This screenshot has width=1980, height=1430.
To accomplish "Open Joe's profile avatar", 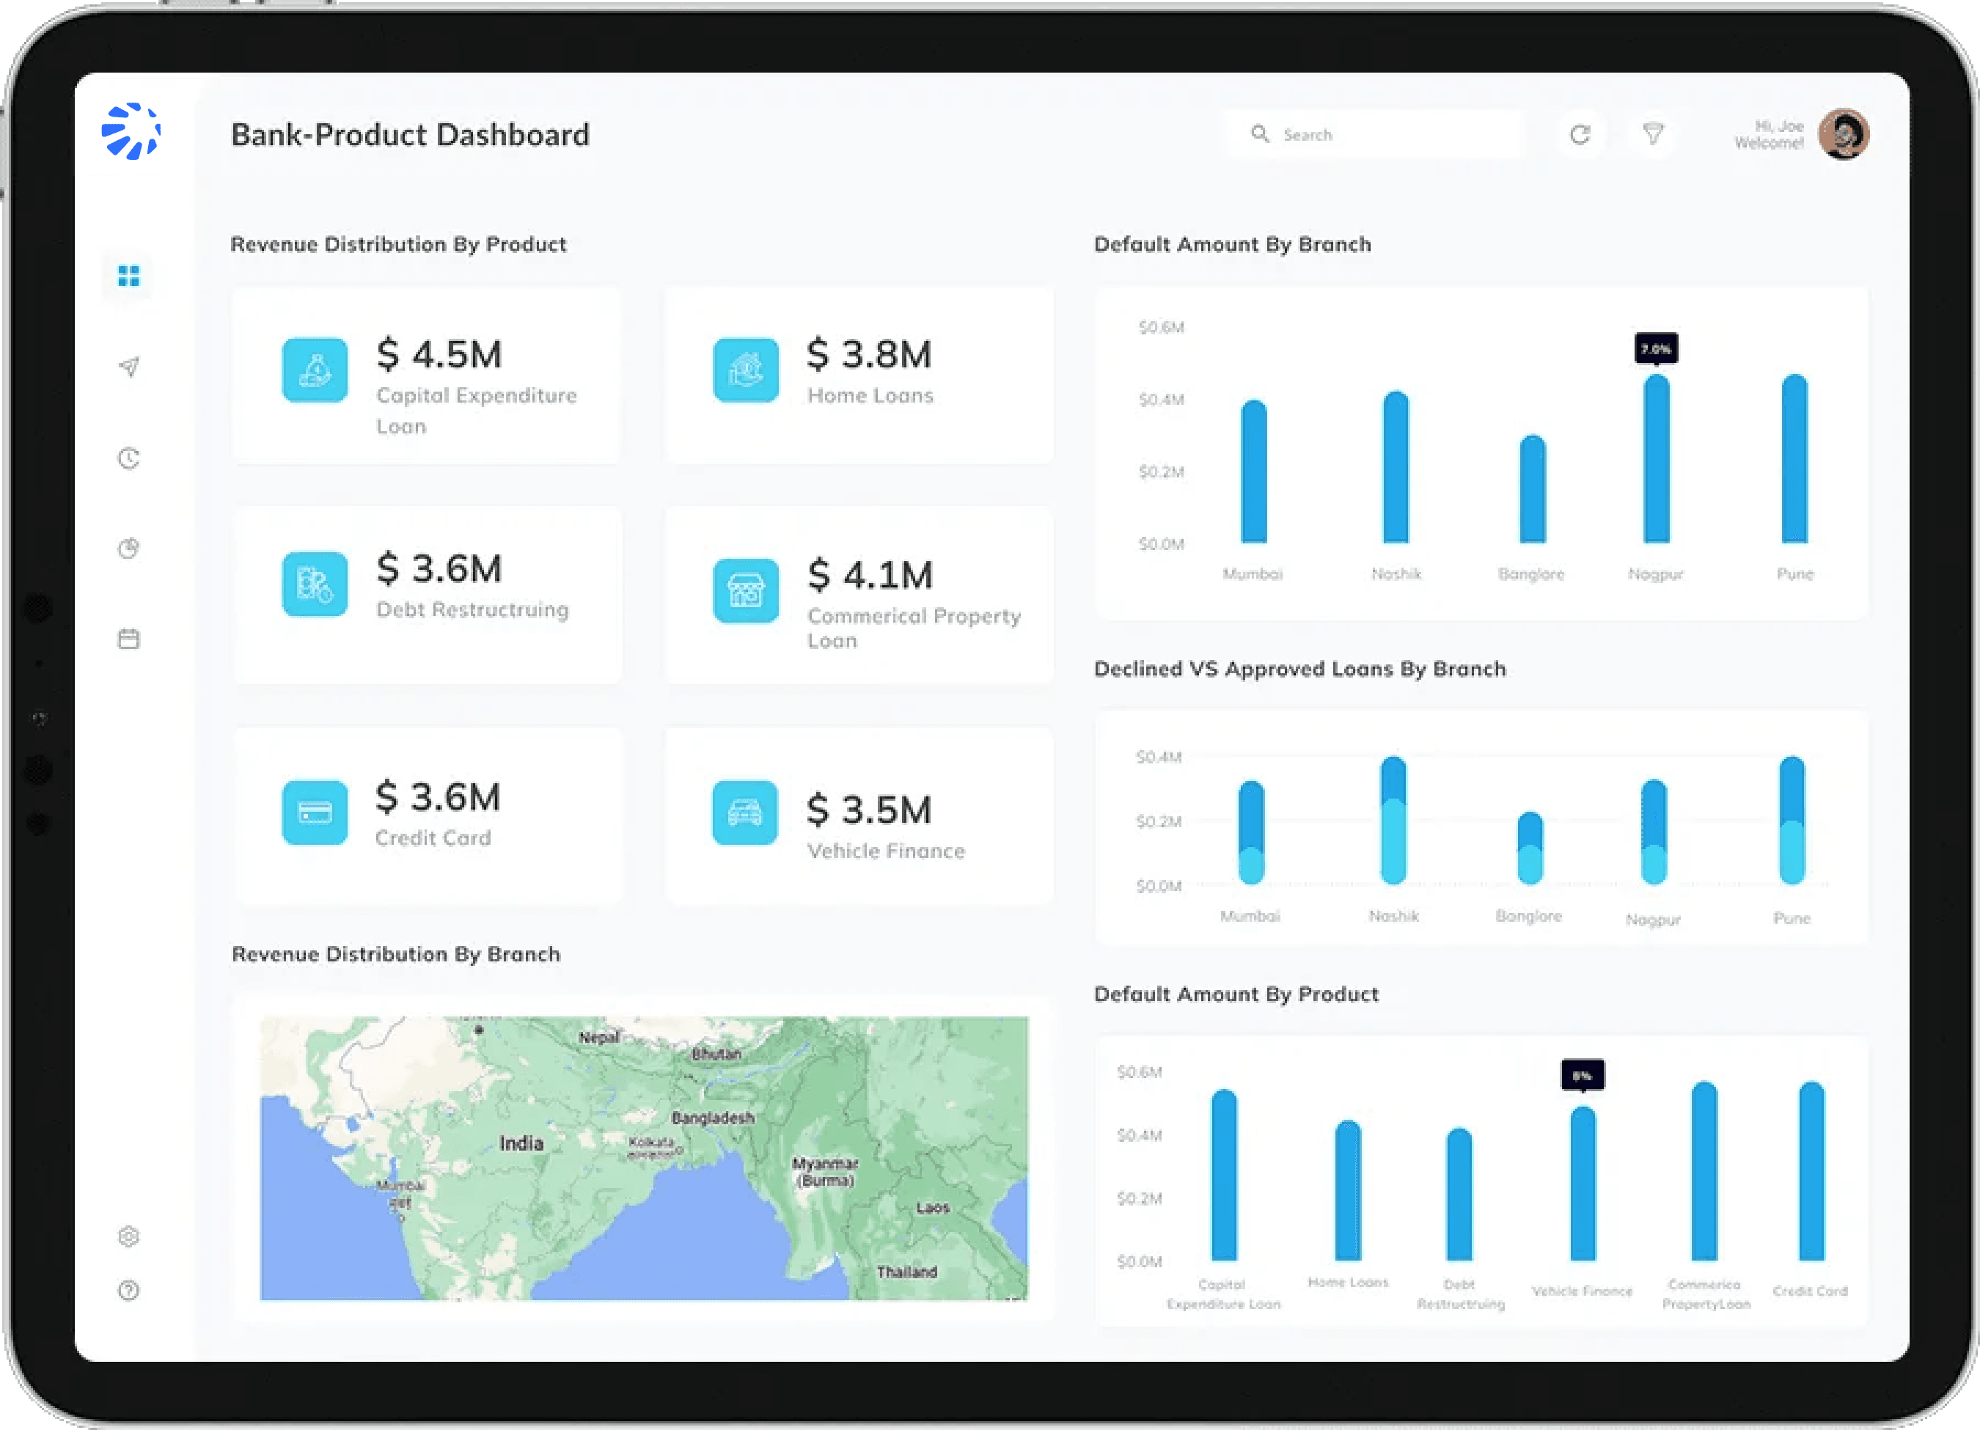I will (1843, 134).
